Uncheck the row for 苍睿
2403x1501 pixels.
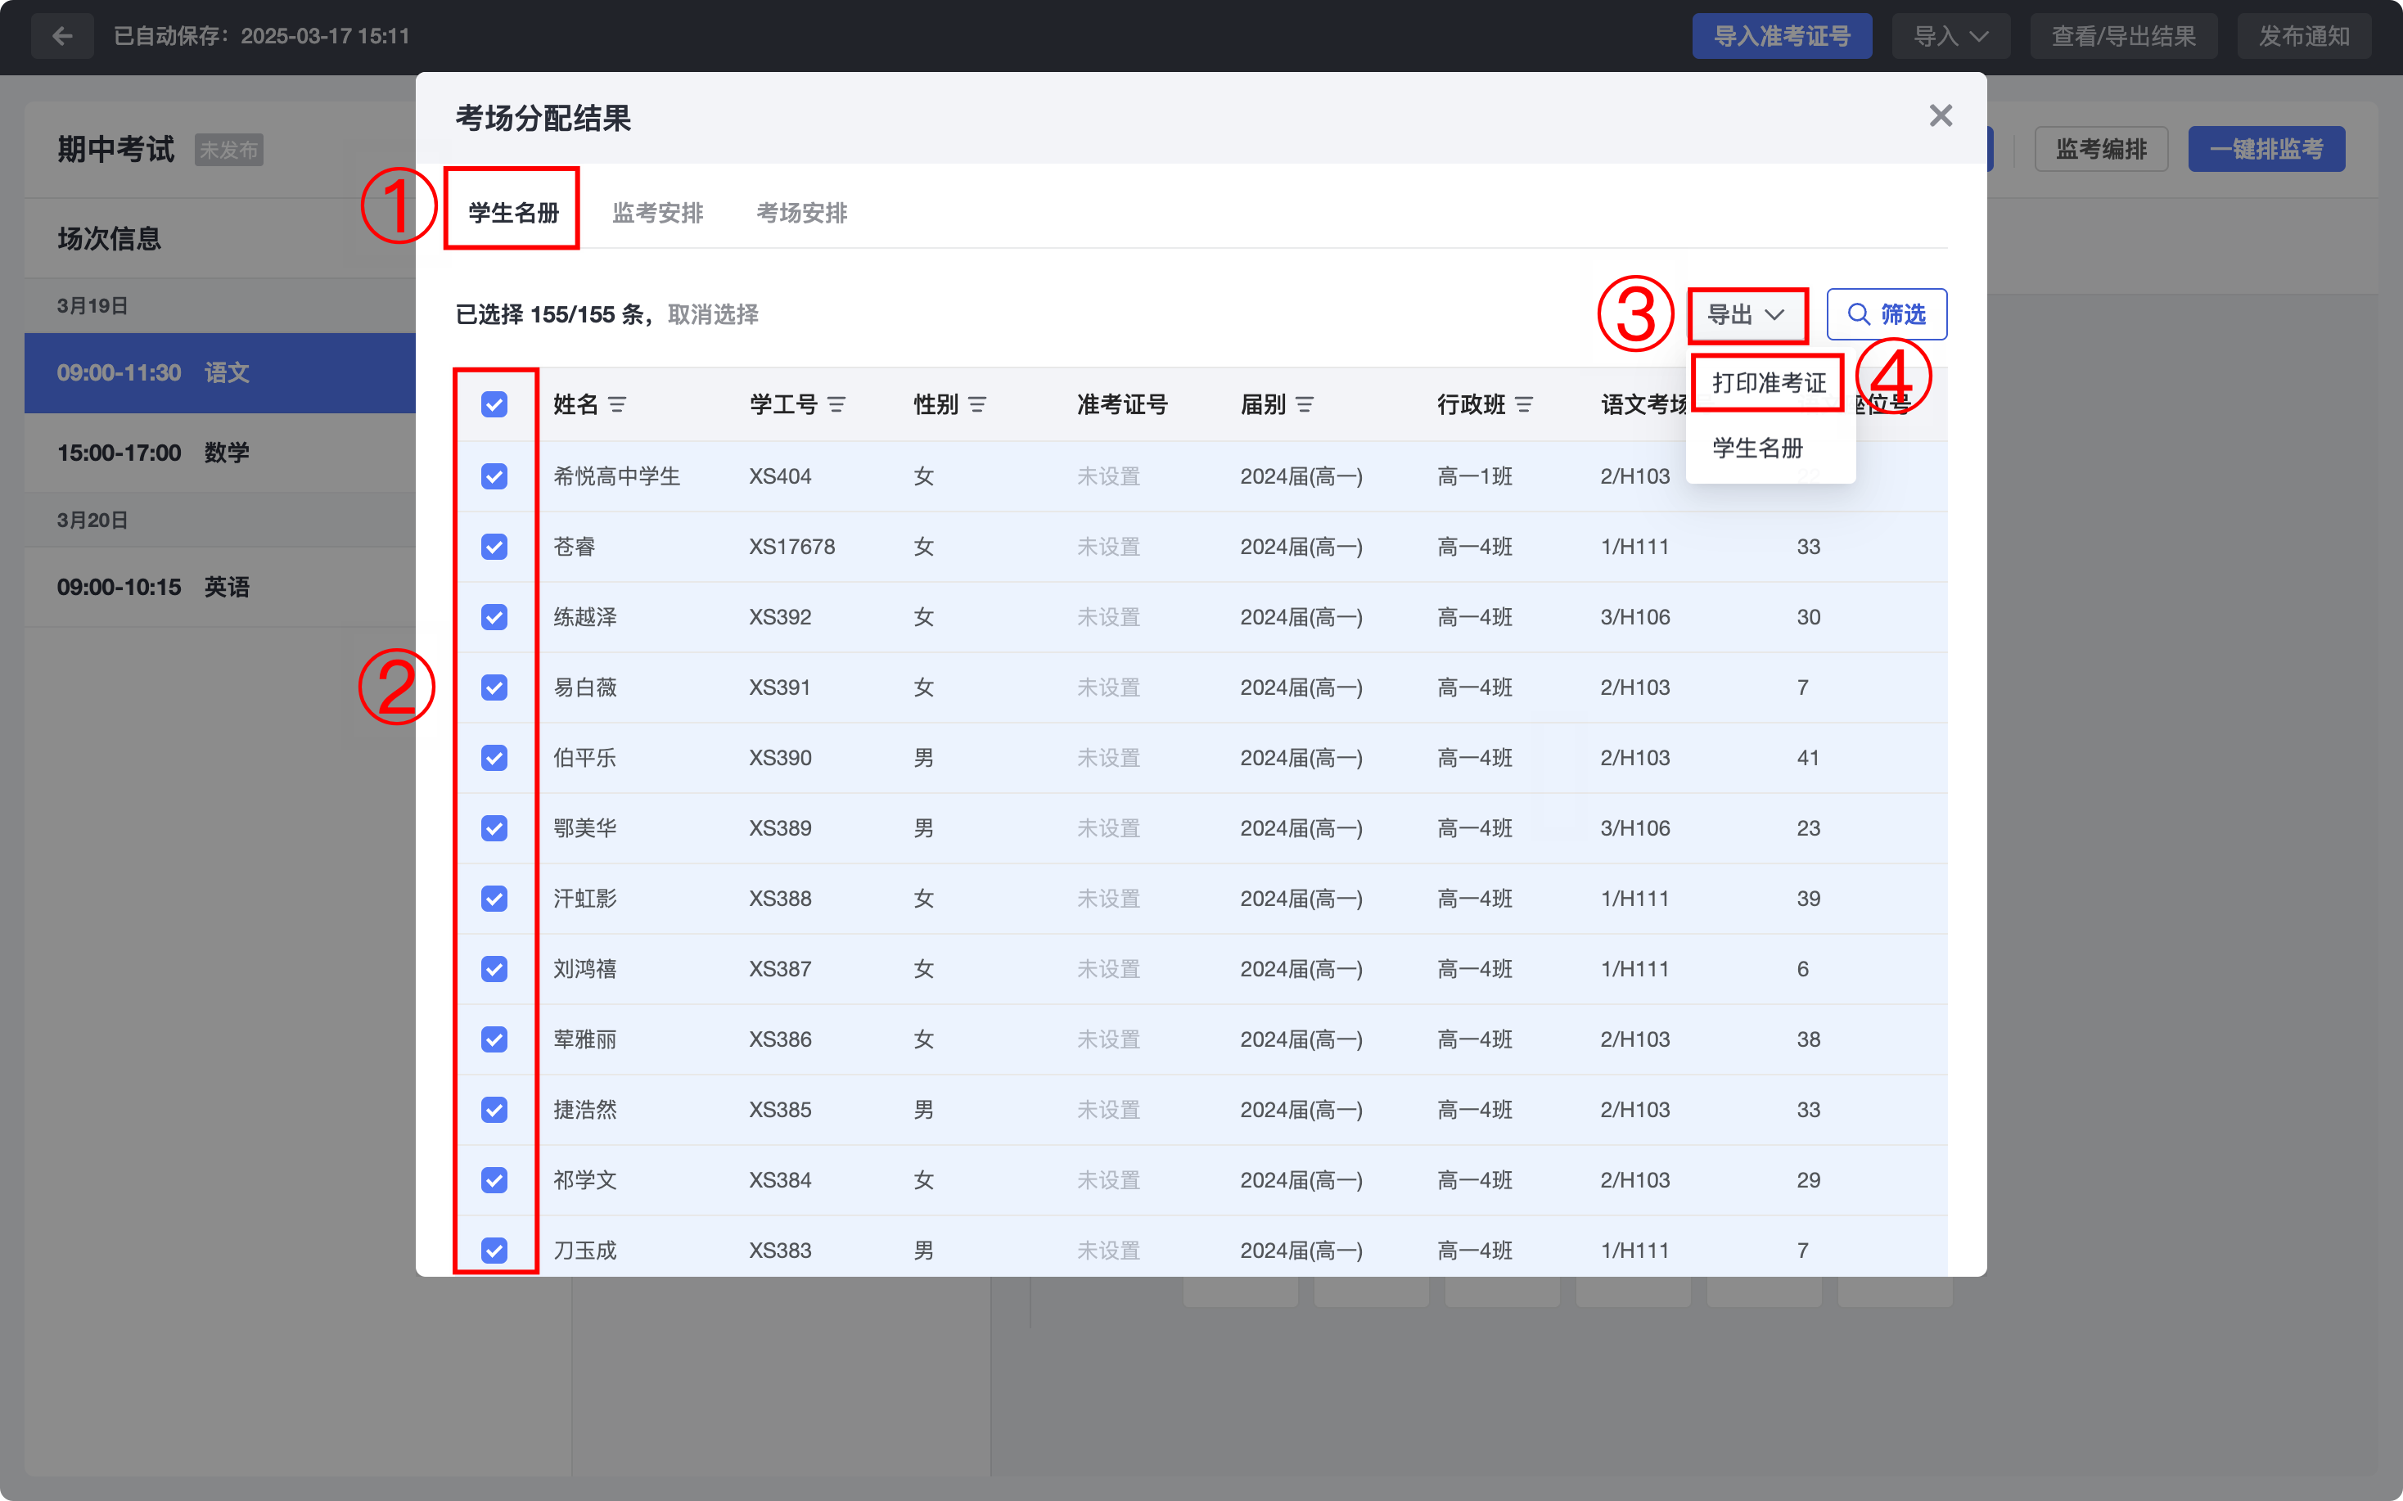pos(494,547)
